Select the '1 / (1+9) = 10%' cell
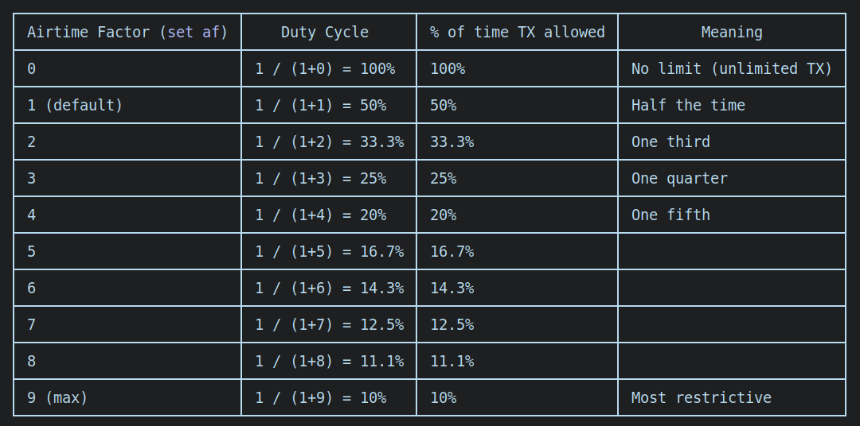Screen dimensions: 860x426 click(321, 398)
